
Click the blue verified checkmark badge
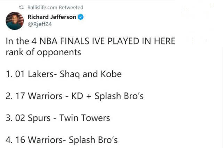coord(81,17)
